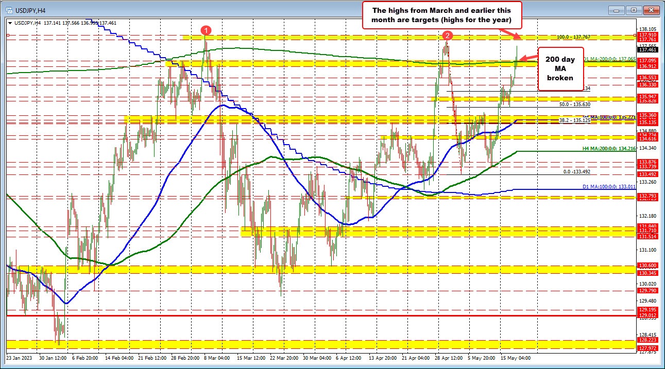Click the 135.360 price level label

(646, 115)
